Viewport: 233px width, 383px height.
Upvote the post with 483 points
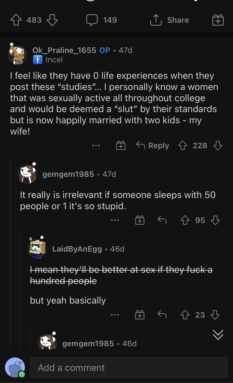coord(16,20)
